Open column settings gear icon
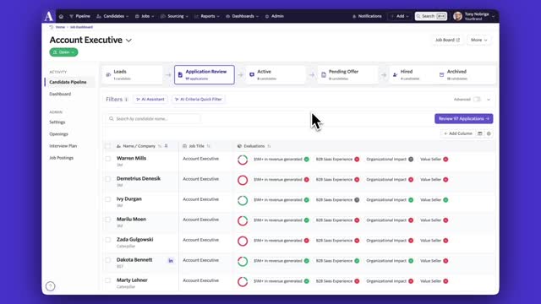The width and height of the screenshot is (541, 304). pyautogui.click(x=489, y=133)
